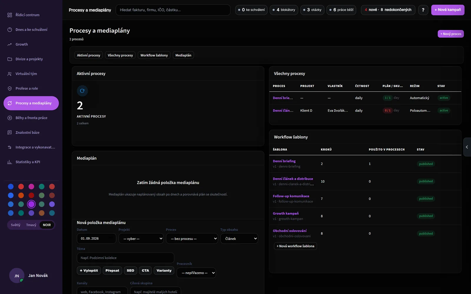Select the magenta swatch in the top swatch row
The height and width of the screenshot is (294, 471).
[31, 186]
